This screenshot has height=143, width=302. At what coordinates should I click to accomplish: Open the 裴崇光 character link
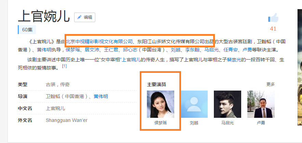coord(234,60)
